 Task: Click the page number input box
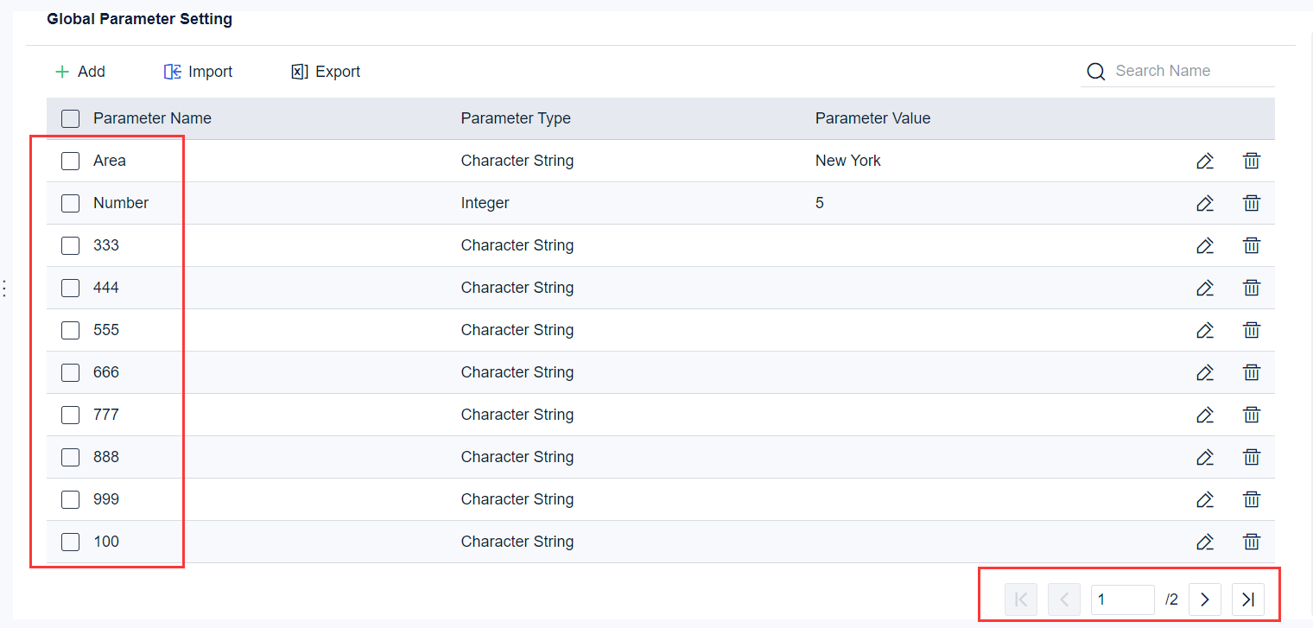click(1123, 599)
